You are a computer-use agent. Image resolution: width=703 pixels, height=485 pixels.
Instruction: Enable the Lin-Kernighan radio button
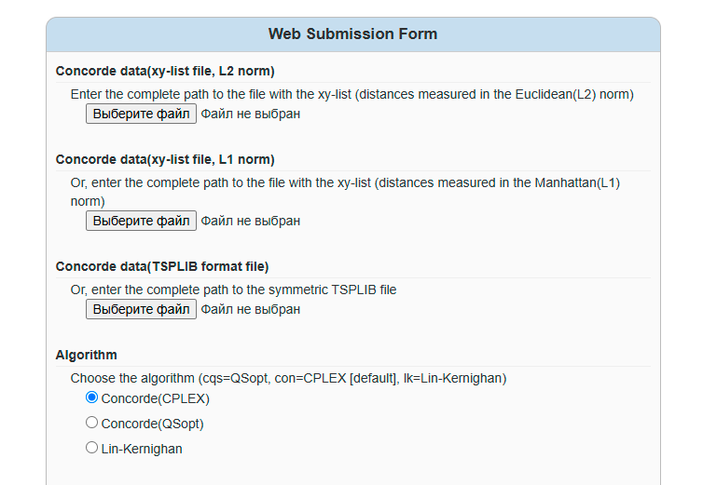click(91, 448)
